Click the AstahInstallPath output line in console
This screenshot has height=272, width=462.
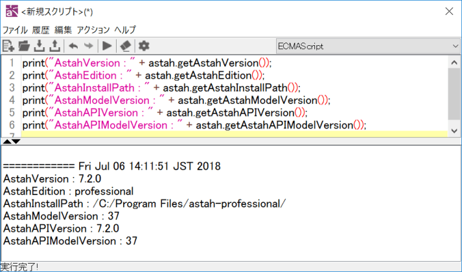(144, 204)
